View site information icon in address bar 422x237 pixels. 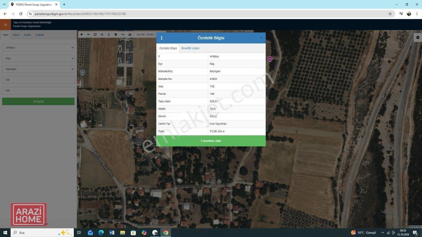click(30, 14)
